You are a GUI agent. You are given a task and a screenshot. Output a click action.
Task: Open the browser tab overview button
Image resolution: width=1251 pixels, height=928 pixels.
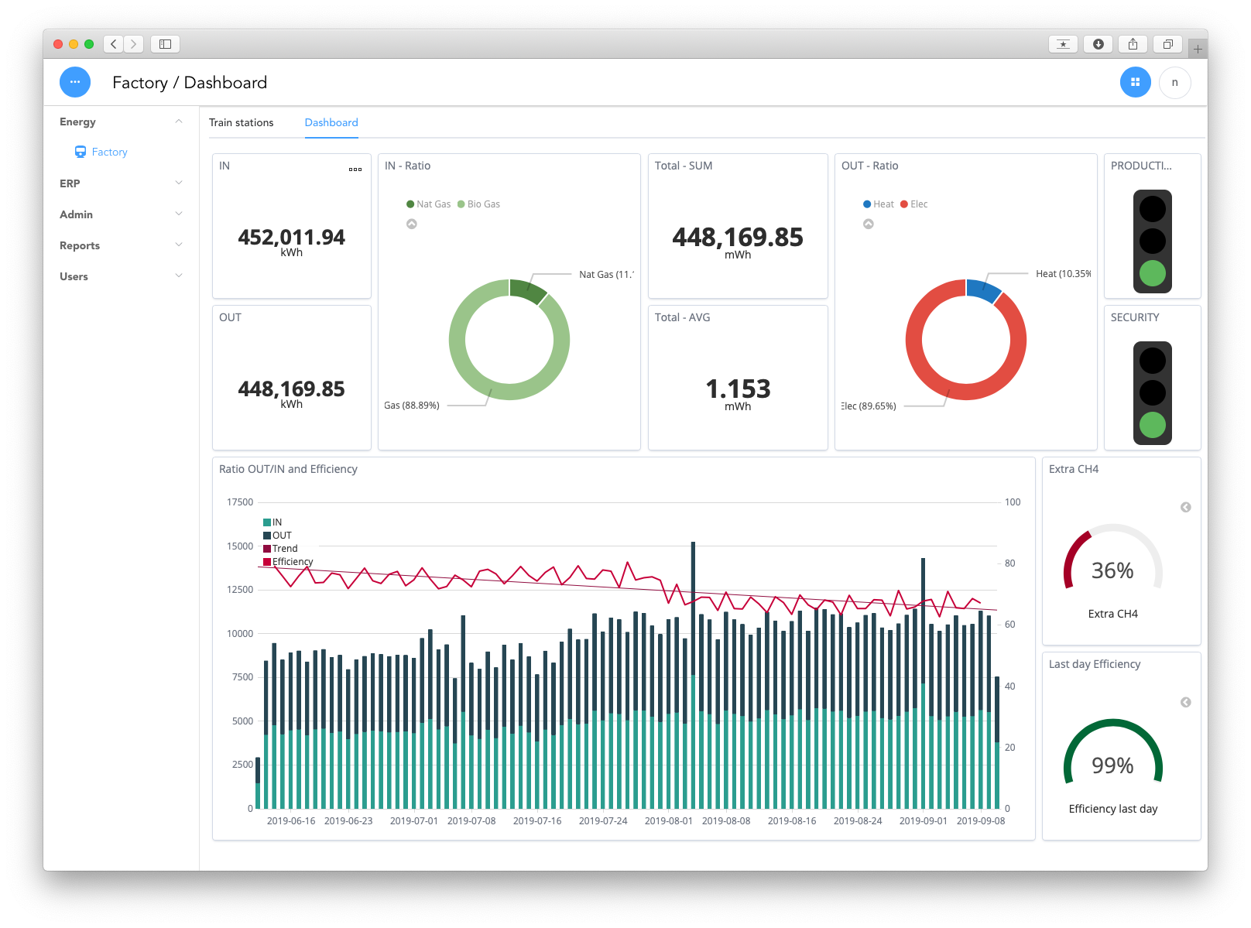(1167, 44)
